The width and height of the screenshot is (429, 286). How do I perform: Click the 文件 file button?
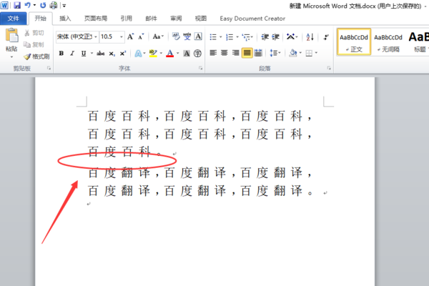13,19
